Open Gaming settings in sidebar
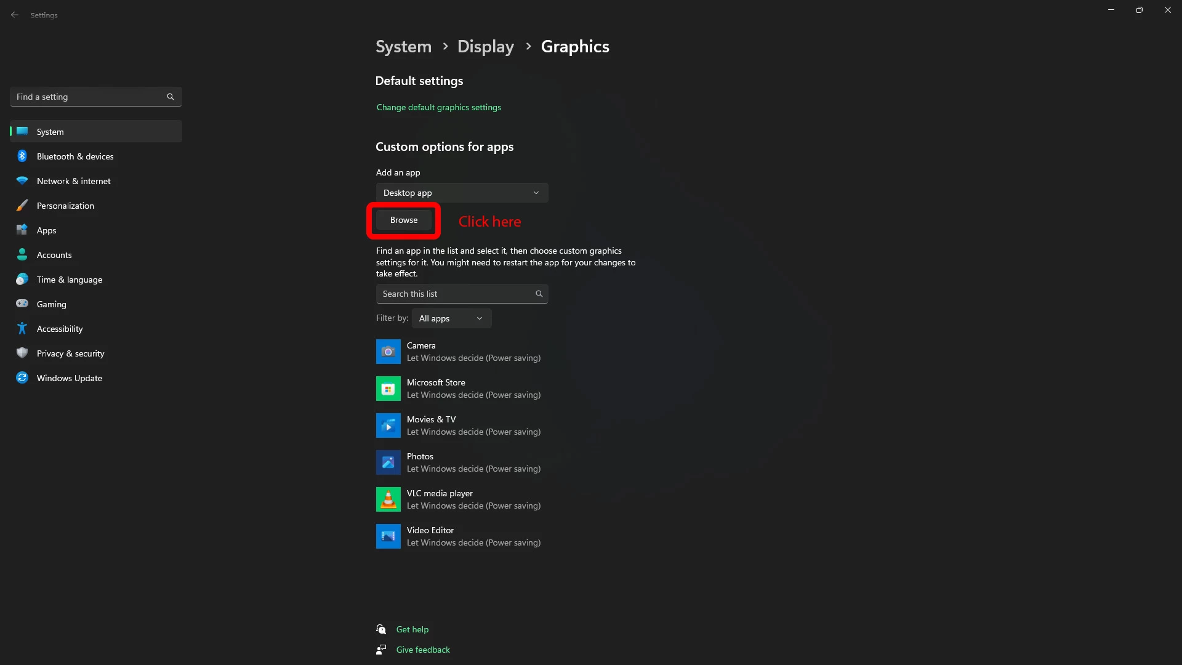 click(52, 304)
